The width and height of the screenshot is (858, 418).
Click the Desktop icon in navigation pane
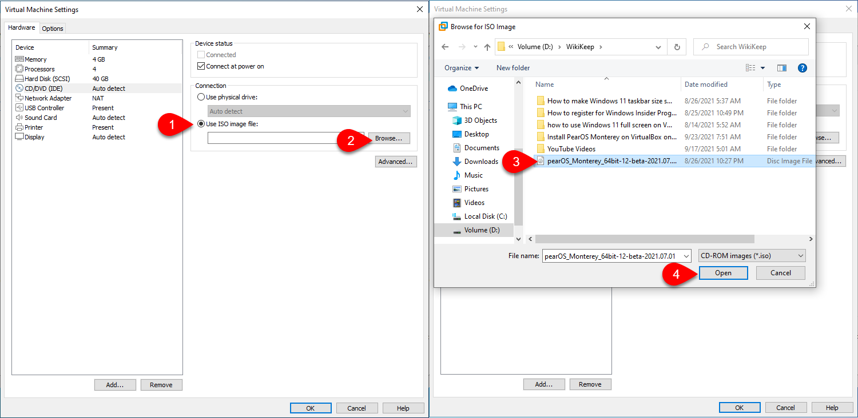point(457,134)
